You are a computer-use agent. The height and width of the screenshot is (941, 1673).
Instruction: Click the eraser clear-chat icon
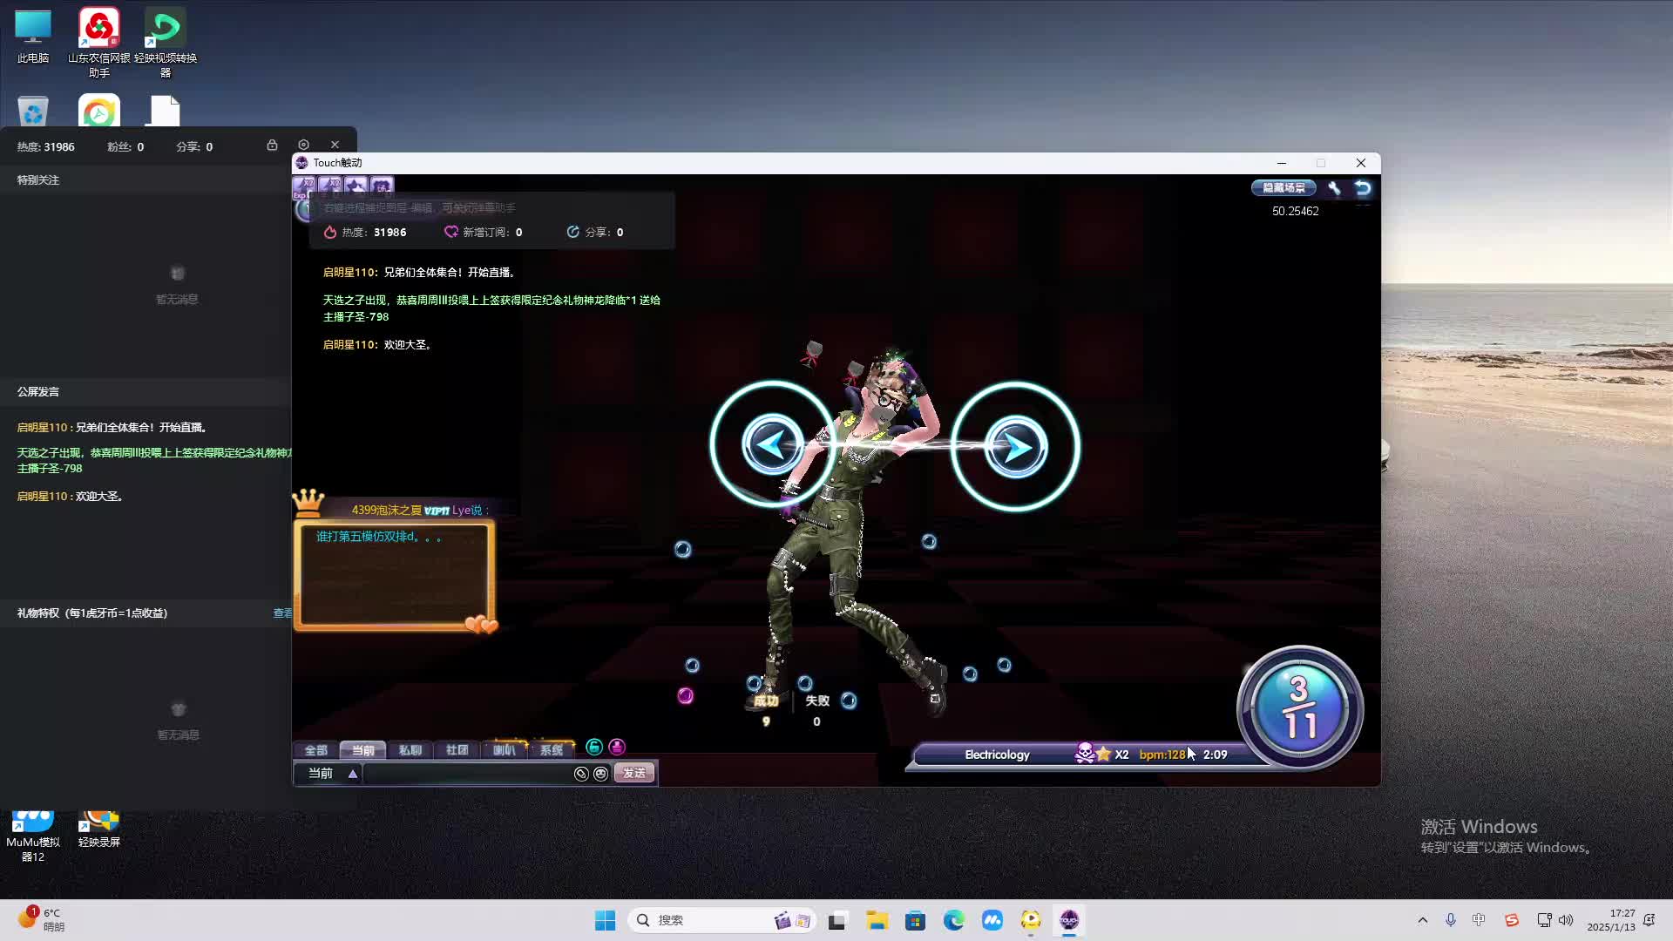click(x=581, y=774)
